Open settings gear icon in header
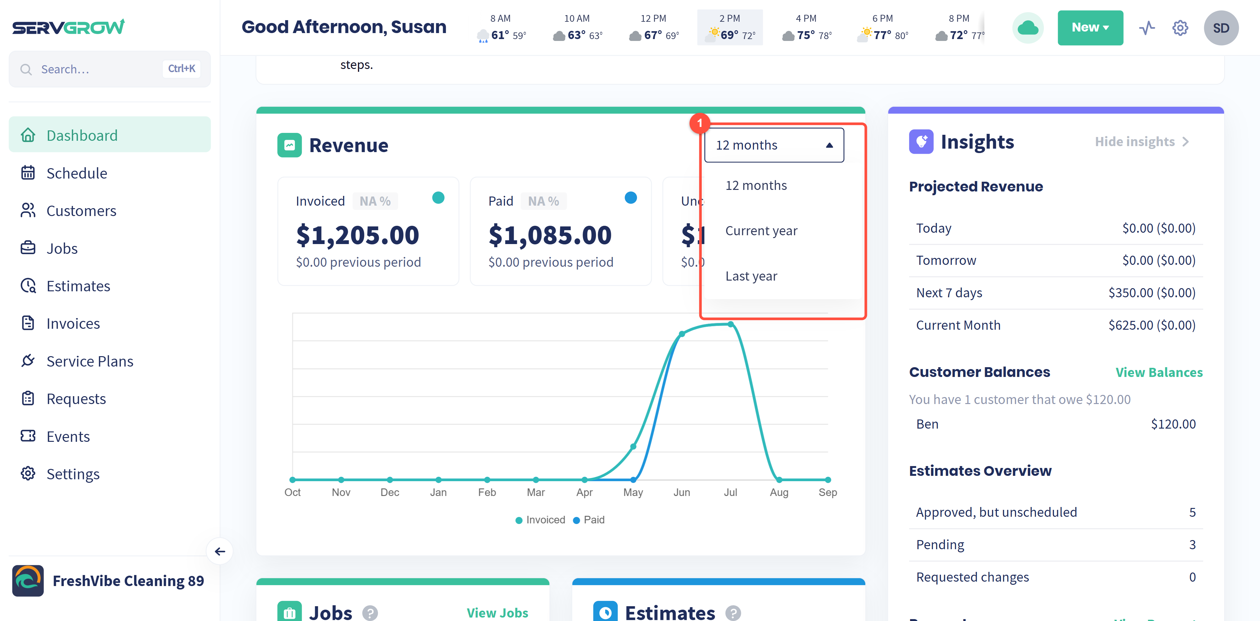 pos(1180,28)
